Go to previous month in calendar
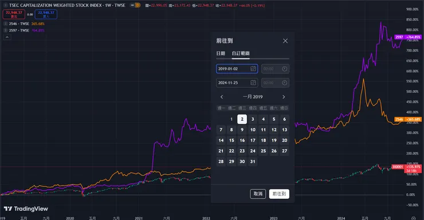 click(x=222, y=97)
